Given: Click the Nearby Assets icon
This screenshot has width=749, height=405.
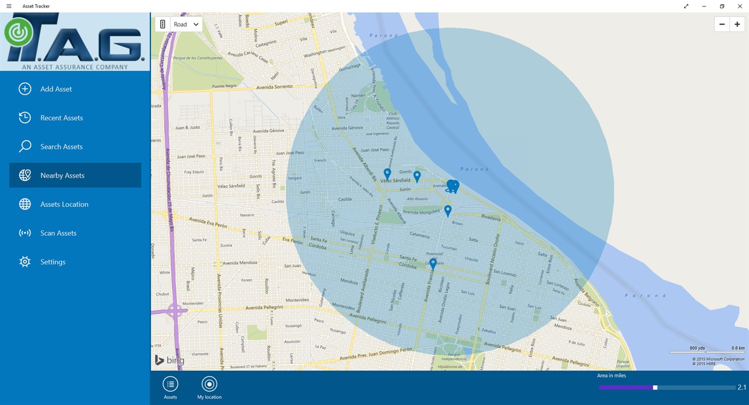Looking at the screenshot, I should (25, 175).
